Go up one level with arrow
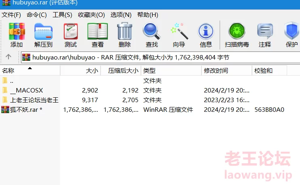Screen dimensions: 300x185 click(8, 57)
